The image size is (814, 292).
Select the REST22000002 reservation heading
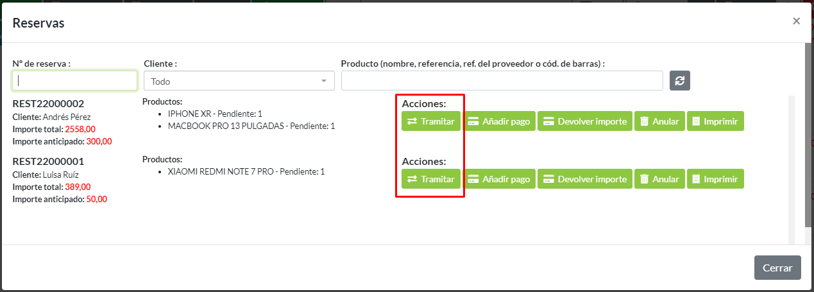pyautogui.click(x=48, y=103)
